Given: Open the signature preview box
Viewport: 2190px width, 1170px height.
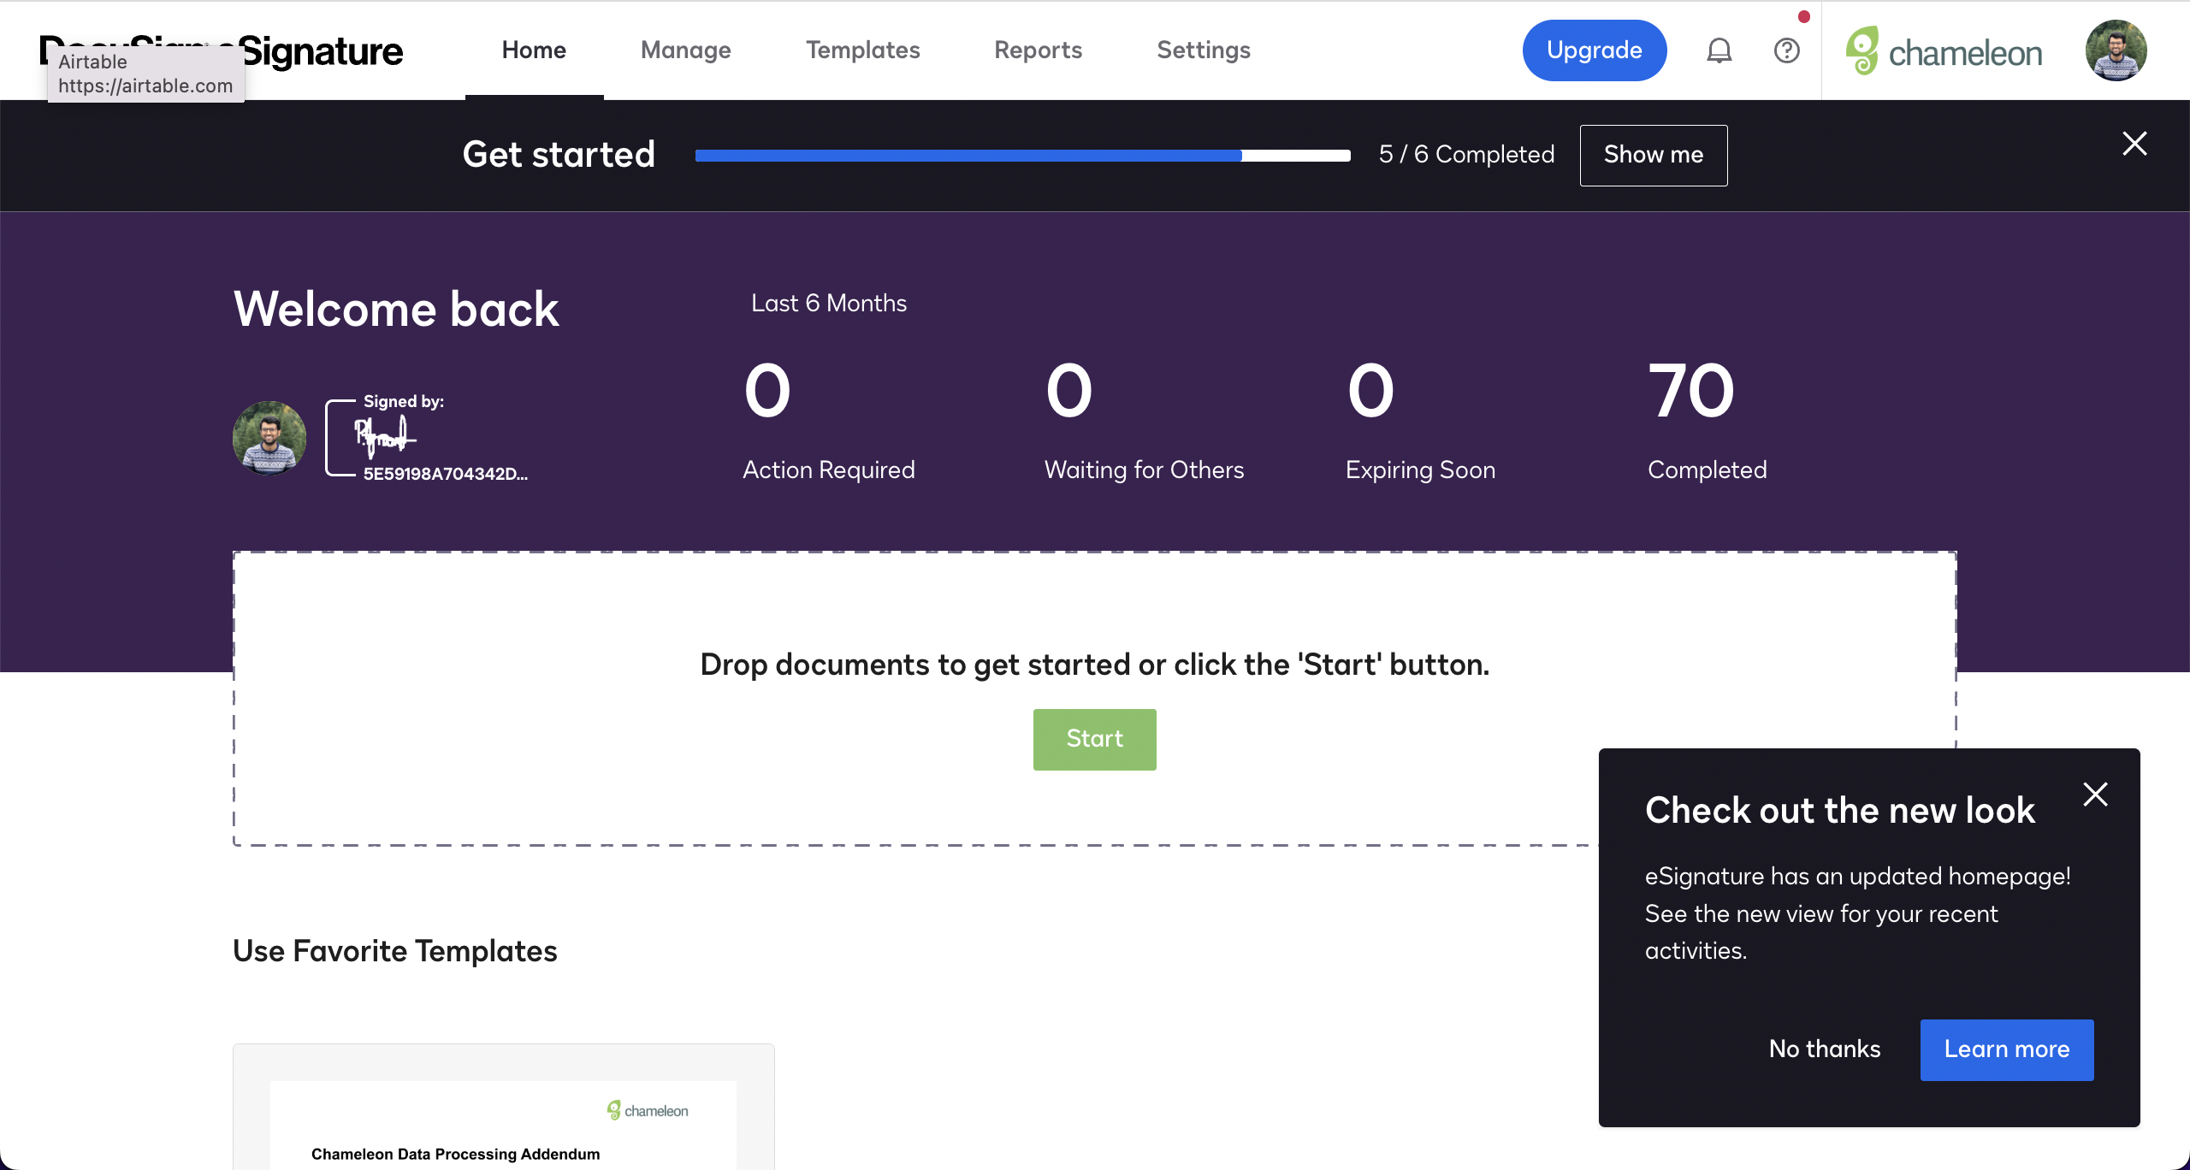Looking at the screenshot, I should pos(426,438).
